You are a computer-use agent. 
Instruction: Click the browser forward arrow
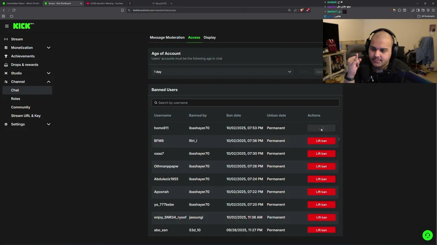tap(9, 10)
